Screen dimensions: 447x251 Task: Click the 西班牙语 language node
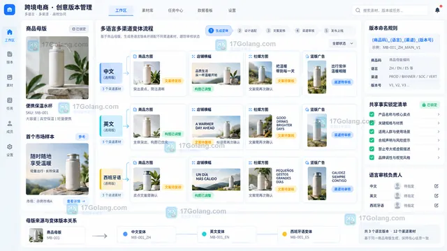point(111,179)
